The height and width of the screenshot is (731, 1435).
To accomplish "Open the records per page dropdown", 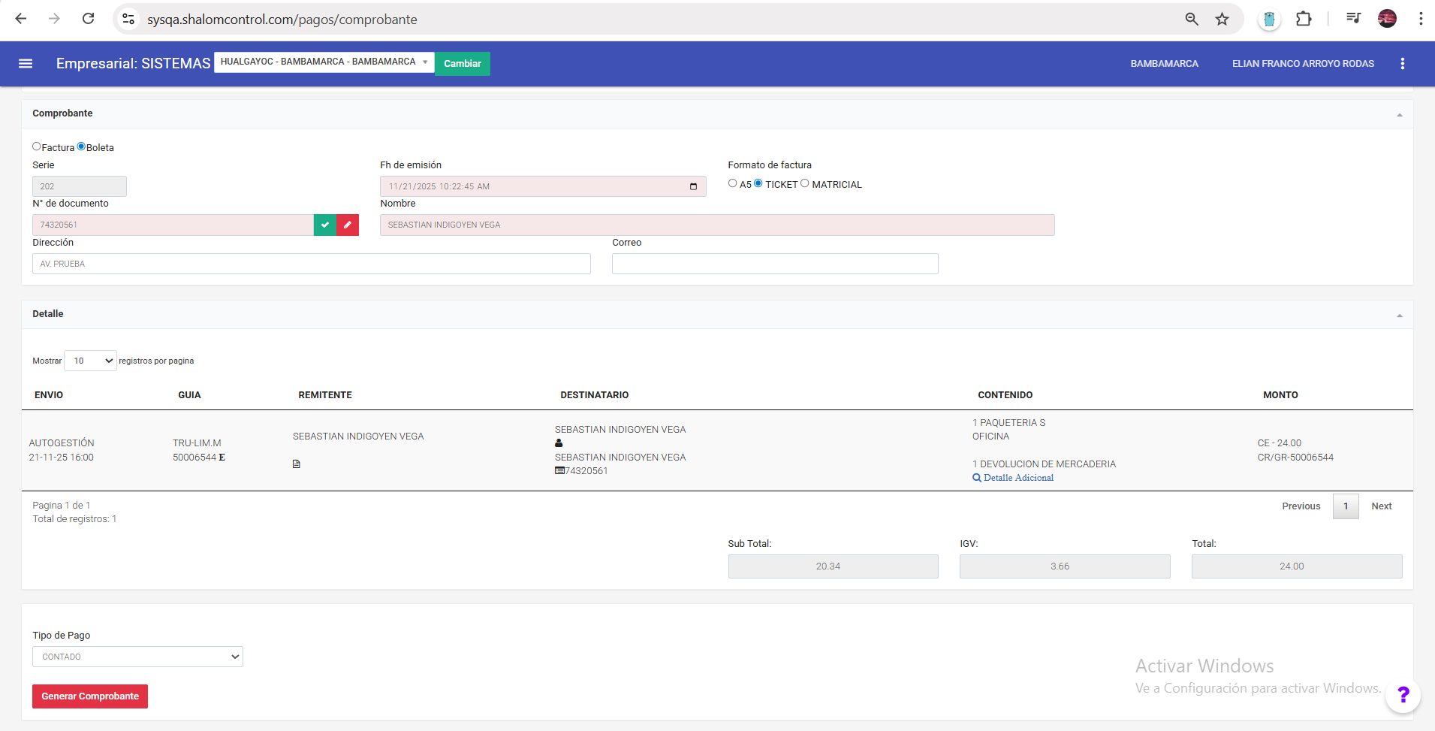I will (91, 361).
